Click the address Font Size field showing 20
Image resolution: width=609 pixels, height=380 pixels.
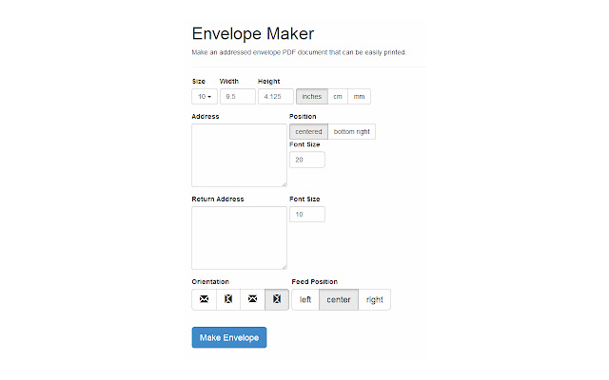[x=307, y=160]
